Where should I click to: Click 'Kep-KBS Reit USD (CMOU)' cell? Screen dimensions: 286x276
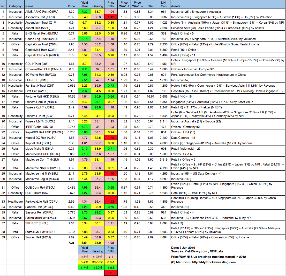point(44,132)
